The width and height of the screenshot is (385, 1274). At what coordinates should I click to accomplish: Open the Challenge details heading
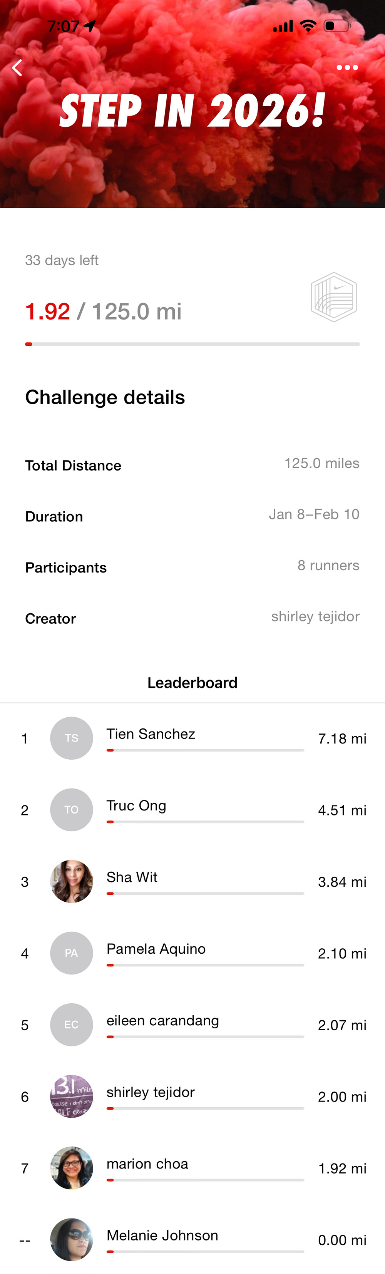point(105,397)
